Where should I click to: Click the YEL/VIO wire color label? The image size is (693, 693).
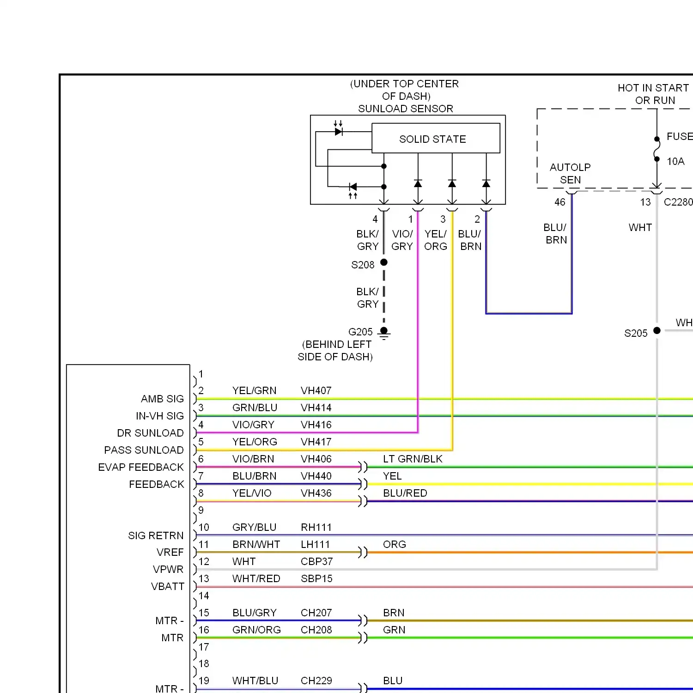pos(252,493)
